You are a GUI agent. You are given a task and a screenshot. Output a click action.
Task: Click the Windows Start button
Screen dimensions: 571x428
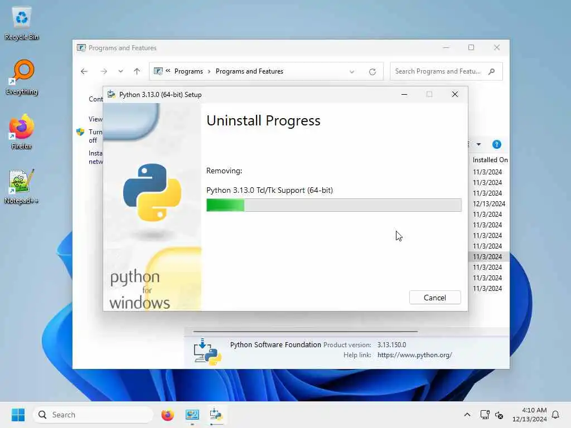click(x=18, y=415)
